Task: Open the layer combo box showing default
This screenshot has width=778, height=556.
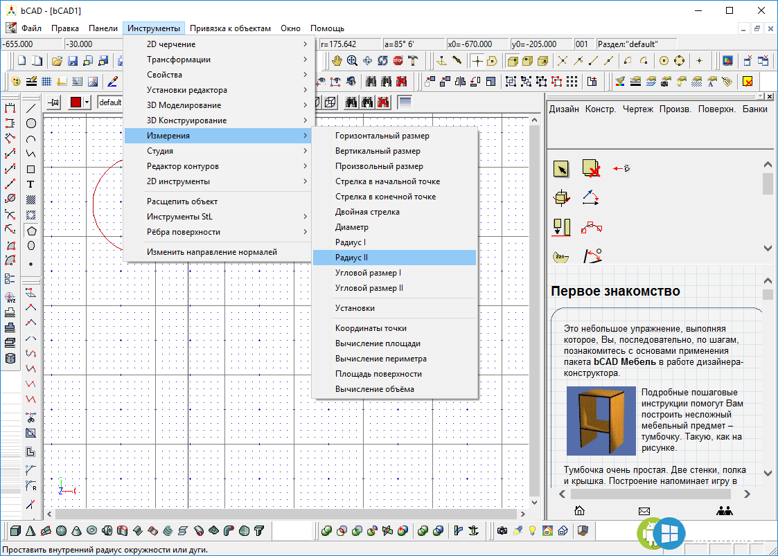Action: (109, 102)
